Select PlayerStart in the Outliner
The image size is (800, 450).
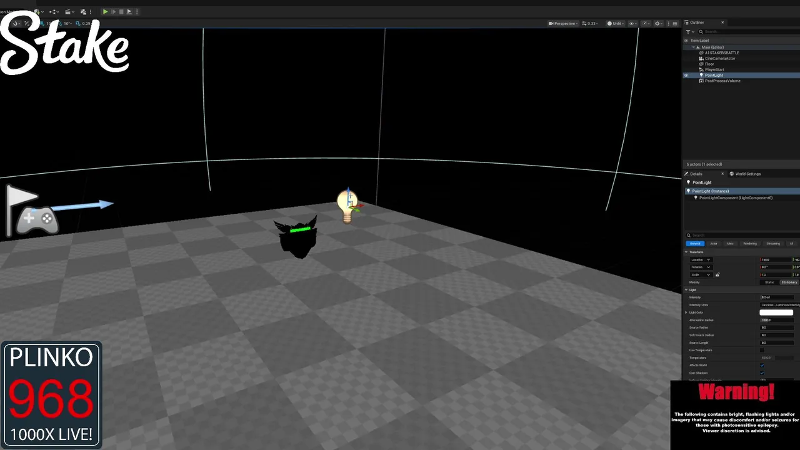pyautogui.click(x=714, y=70)
